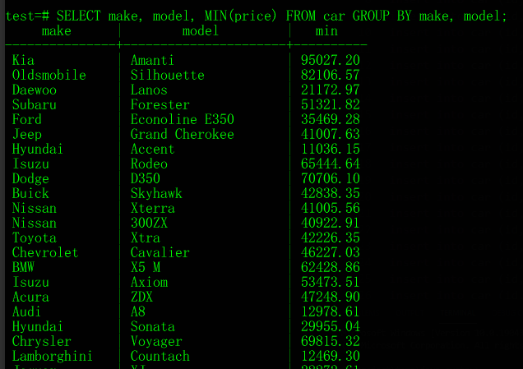Click 'Isuzu' in the Rodeo row
Image resolution: width=523 pixels, height=369 pixels.
coord(30,164)
